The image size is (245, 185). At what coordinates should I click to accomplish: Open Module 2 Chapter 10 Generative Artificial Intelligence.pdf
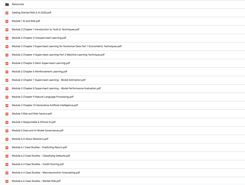(45, 105)
